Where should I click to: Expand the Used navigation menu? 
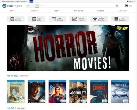point(57,11)
